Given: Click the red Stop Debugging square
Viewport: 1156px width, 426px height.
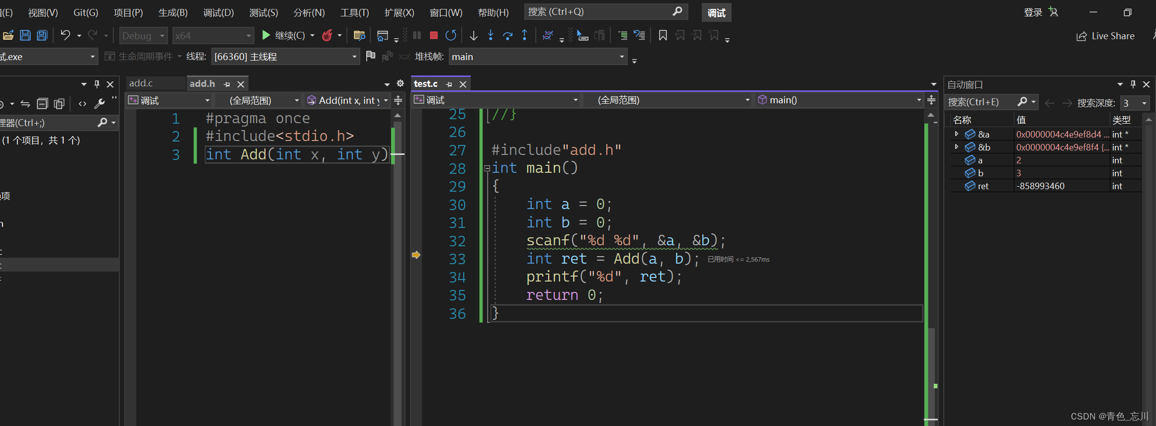Looking at the screenshot, I should (433, 35).
